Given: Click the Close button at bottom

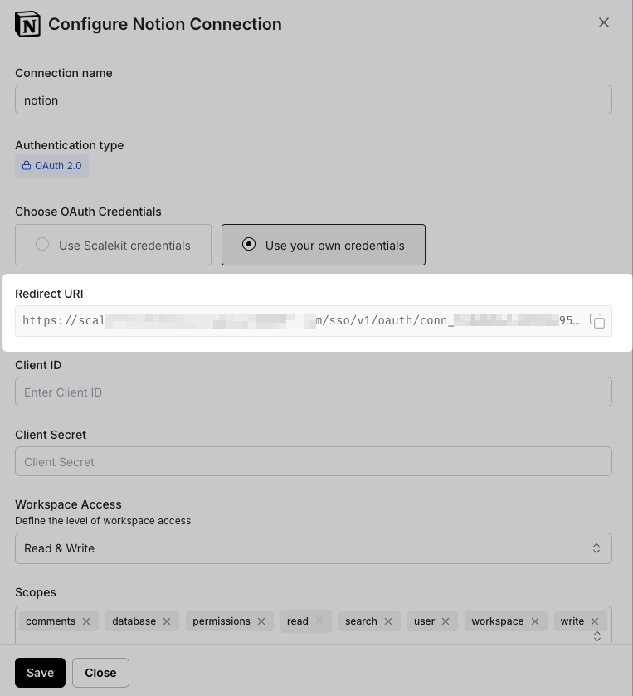Looking at the screenshot, I should pos(100,673).
